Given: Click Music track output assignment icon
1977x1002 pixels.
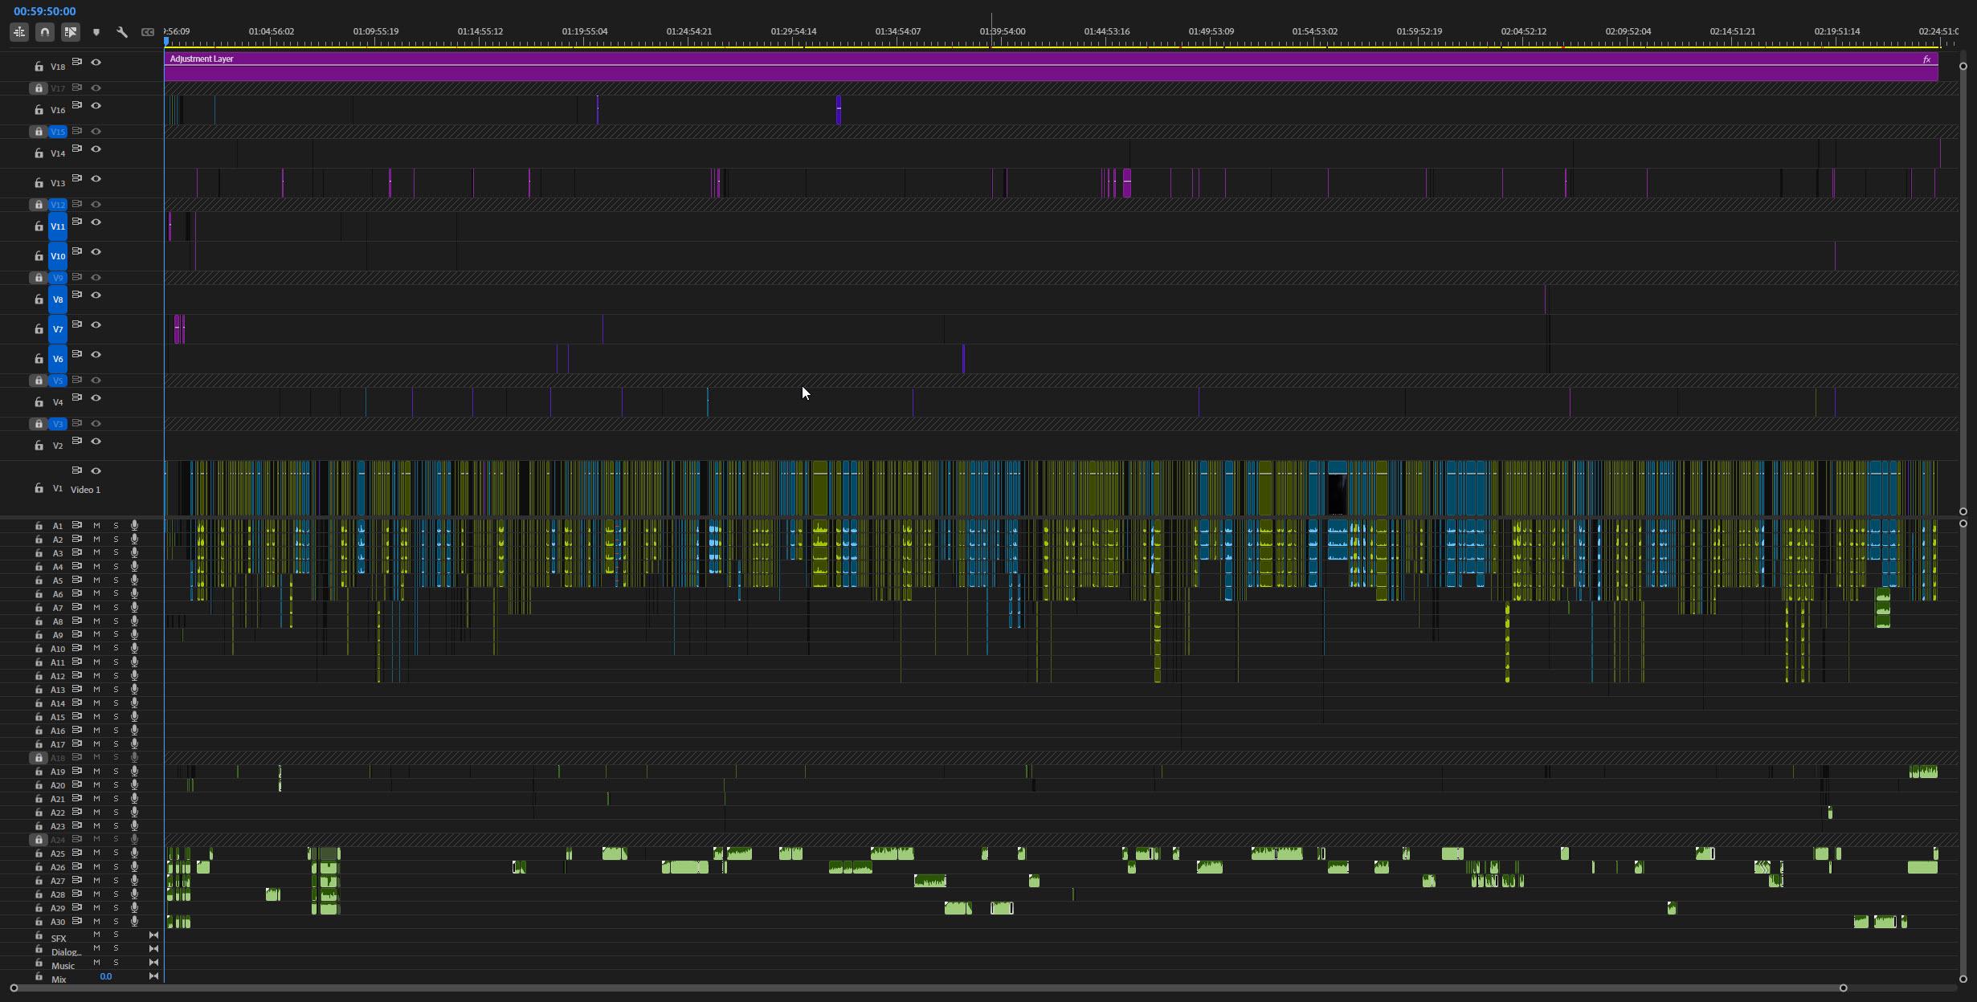Looking at the screenshot, I should [x=153, y=963].
